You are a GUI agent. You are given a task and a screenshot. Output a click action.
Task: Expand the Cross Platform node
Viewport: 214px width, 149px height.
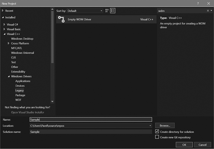coord(9,43)
